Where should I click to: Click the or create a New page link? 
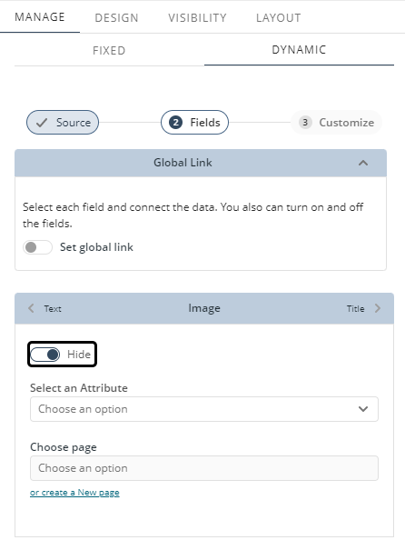tap(74, 493)
